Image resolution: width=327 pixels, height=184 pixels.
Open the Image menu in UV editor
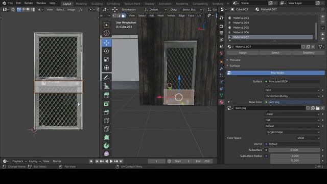point(71,10)
